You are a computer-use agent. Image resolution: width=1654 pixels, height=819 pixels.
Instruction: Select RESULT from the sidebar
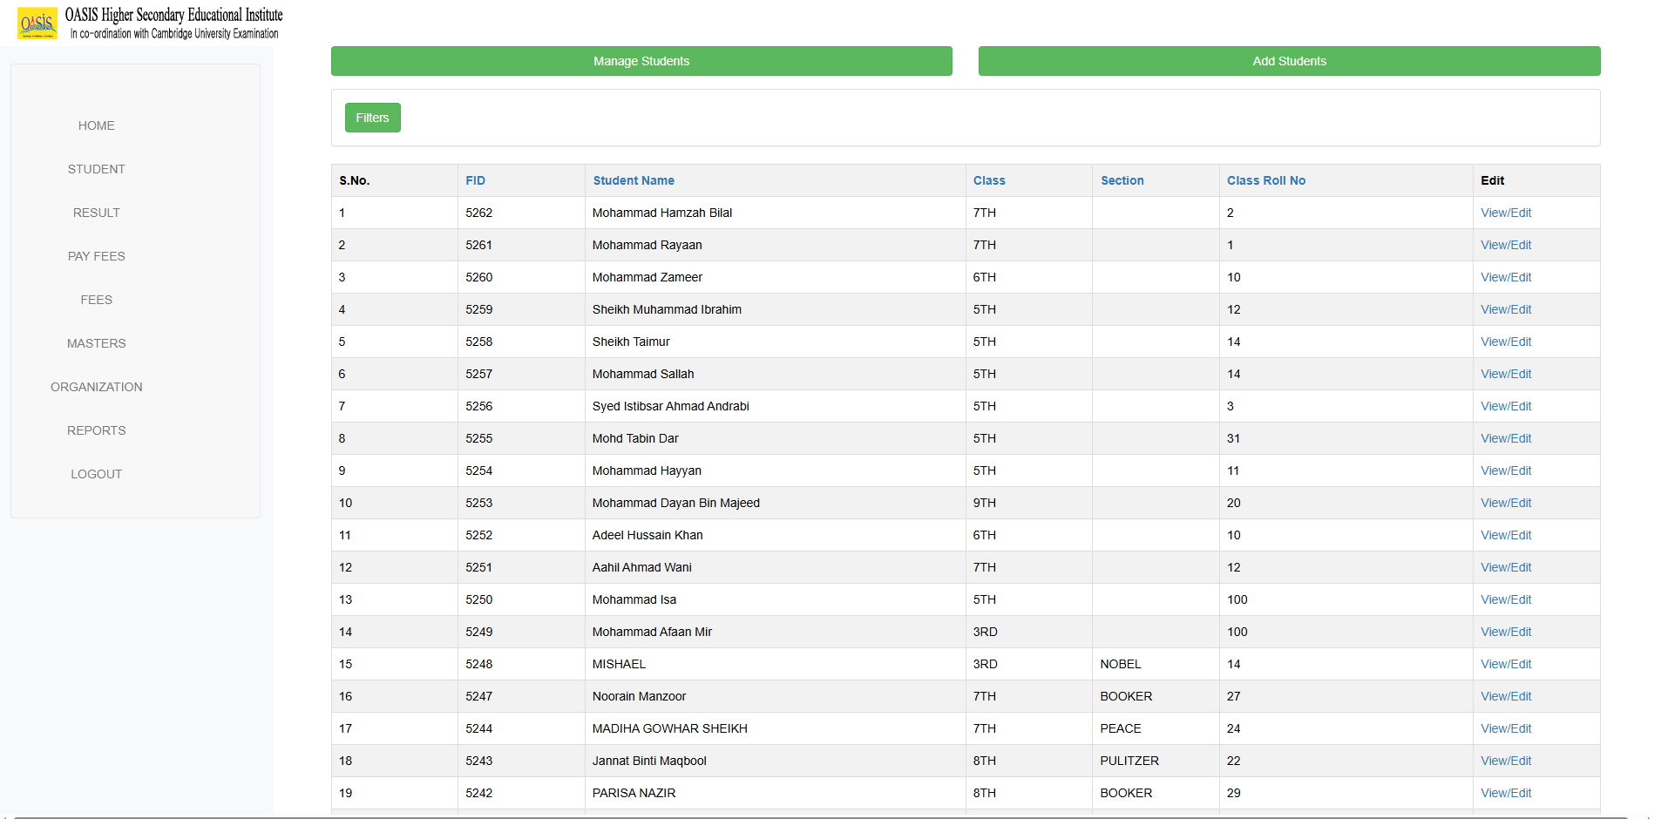click(x=96, y=213)
